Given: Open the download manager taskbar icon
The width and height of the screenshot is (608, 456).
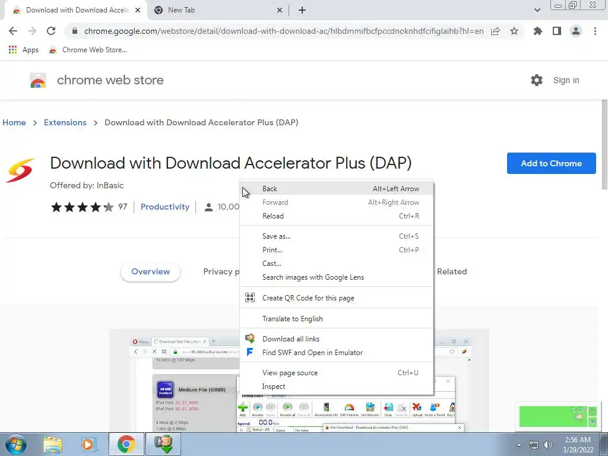Looking at the screenshot, I should coord(163,444).
